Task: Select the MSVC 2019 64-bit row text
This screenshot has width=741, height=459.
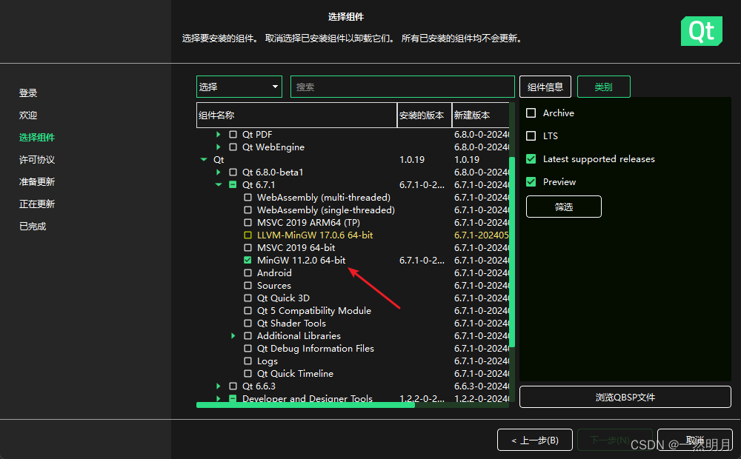Action: [296, 248]
